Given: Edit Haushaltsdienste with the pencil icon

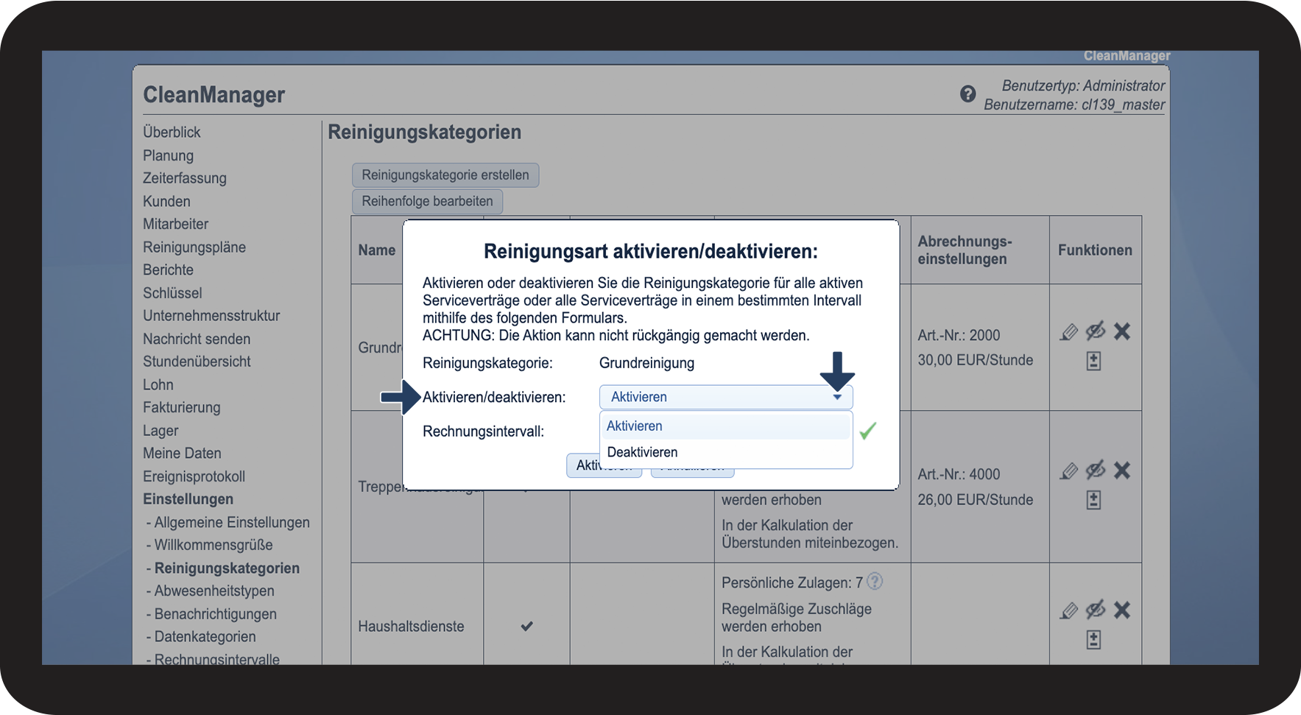Looking at the screenshot, I should point(1068,610).
